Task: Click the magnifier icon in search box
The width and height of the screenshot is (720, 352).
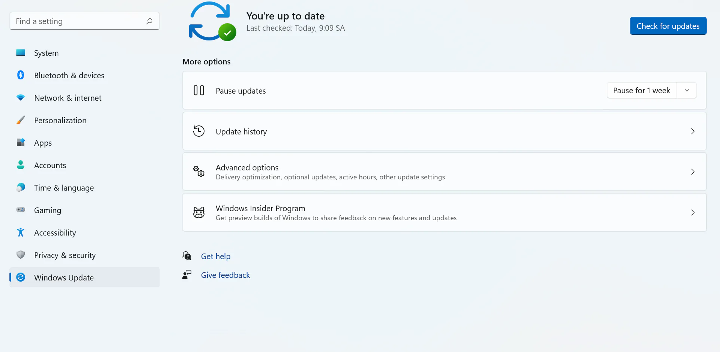Action: coord(149,21)
